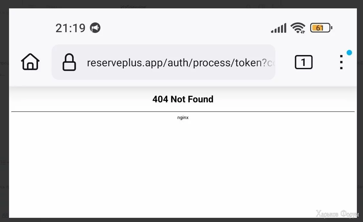Click the faded end of the URL text
Viewport: 363px width, 222px height.
pyautogui.click(x=271, y=63)
